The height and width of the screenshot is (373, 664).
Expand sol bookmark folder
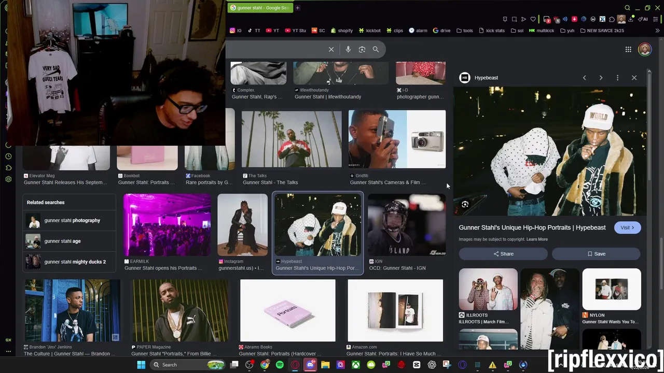tap(517, 31)
